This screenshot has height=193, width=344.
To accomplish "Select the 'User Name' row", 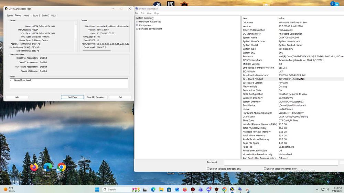I will coord(293,117).
